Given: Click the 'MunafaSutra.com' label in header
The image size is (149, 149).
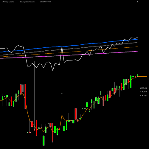Looking at the screenshot, I should (x=27, y=2).
